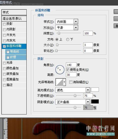Click the shadow opacity slider handle
The width and height of the screenshot is (118, 139).
(x=75, y=107)
